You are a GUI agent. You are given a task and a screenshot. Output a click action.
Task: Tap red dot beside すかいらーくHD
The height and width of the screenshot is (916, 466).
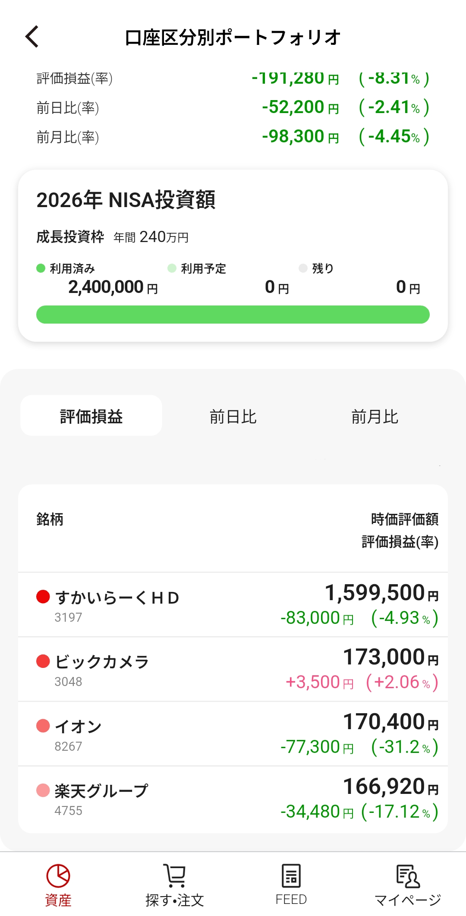pos(43,597)
